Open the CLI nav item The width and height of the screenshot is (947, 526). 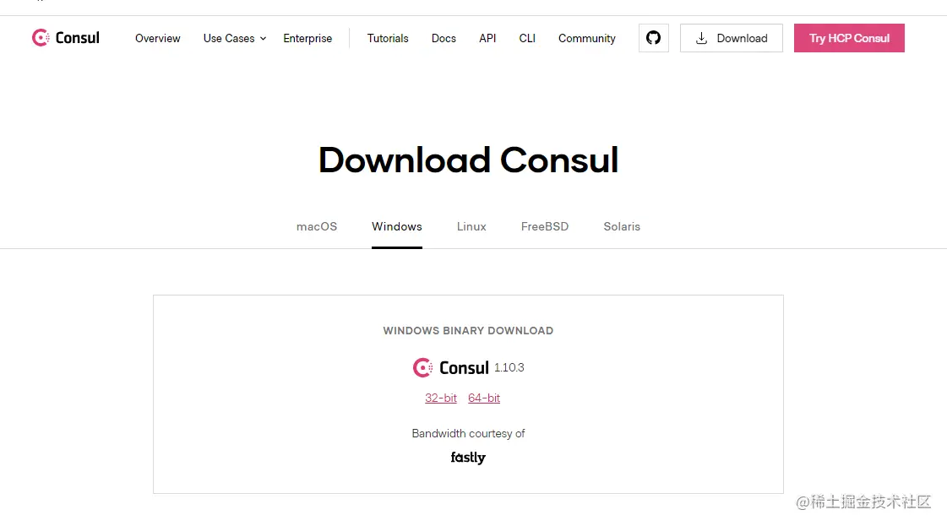(x=527, y=38)
